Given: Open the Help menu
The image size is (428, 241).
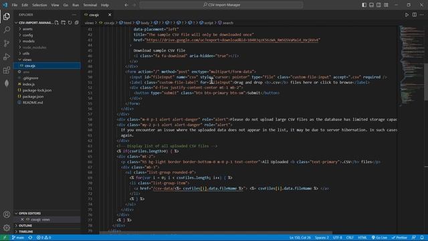Looking at the screenshot, I should click(x=105, y=5).
